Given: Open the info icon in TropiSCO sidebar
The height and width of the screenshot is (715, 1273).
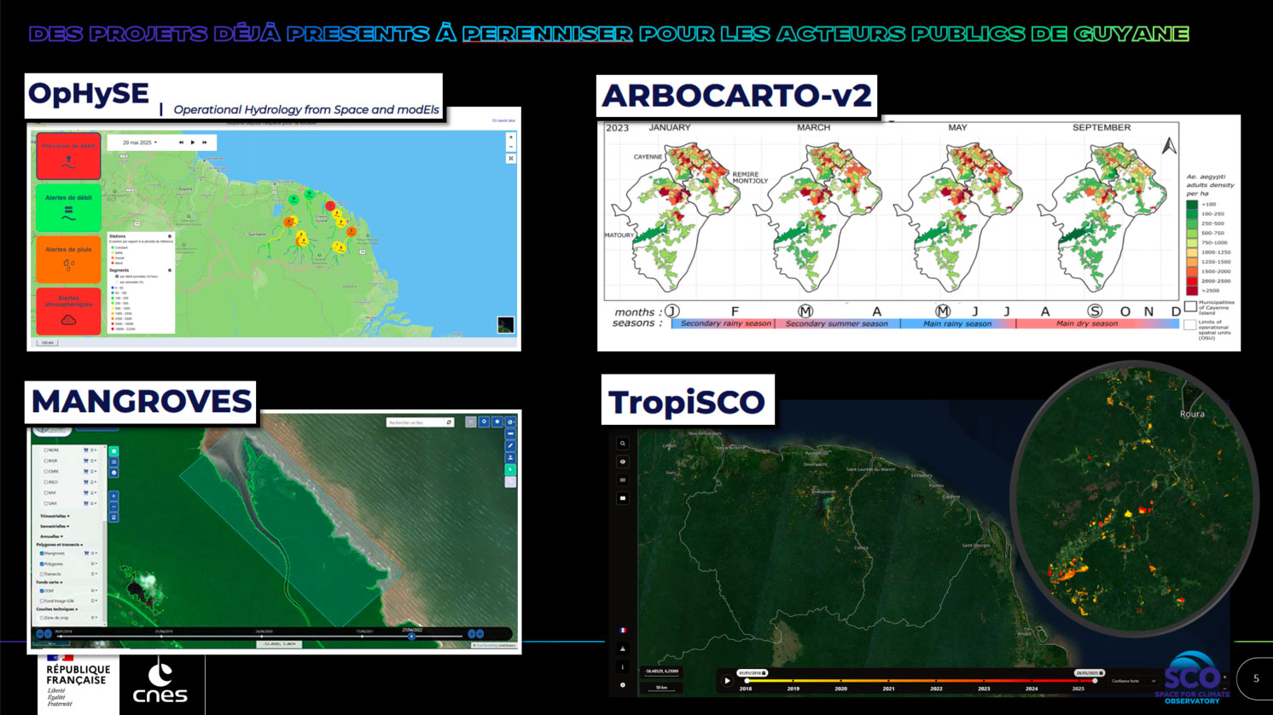Looking at the screenshot, I should point(623,666).
